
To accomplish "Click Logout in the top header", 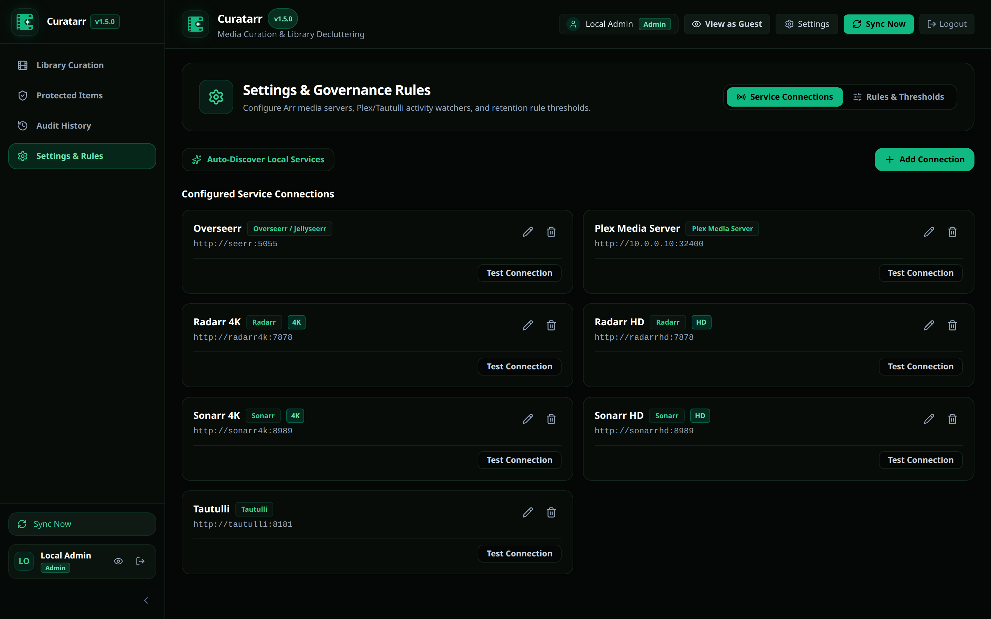I will pyautogui.click(x=947, y=24).
